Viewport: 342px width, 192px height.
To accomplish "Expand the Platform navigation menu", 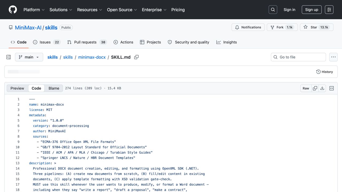I will [x=34, y=10].
